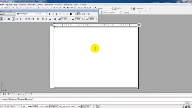Convert selected text to uppercase
192x108 pixels.
point(43,19)
